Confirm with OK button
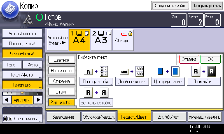Viewport: 224px width, 134px height. [211, 59]
